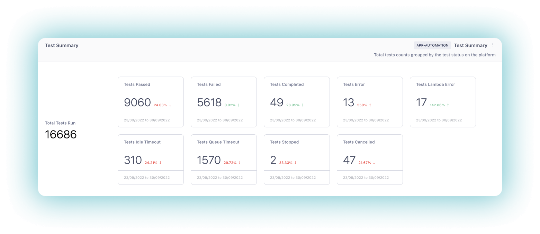Click the date range under Tests Completed
The width and height of the screenshot is (540, 234).
pyautogui.click(x=293, y=120)
